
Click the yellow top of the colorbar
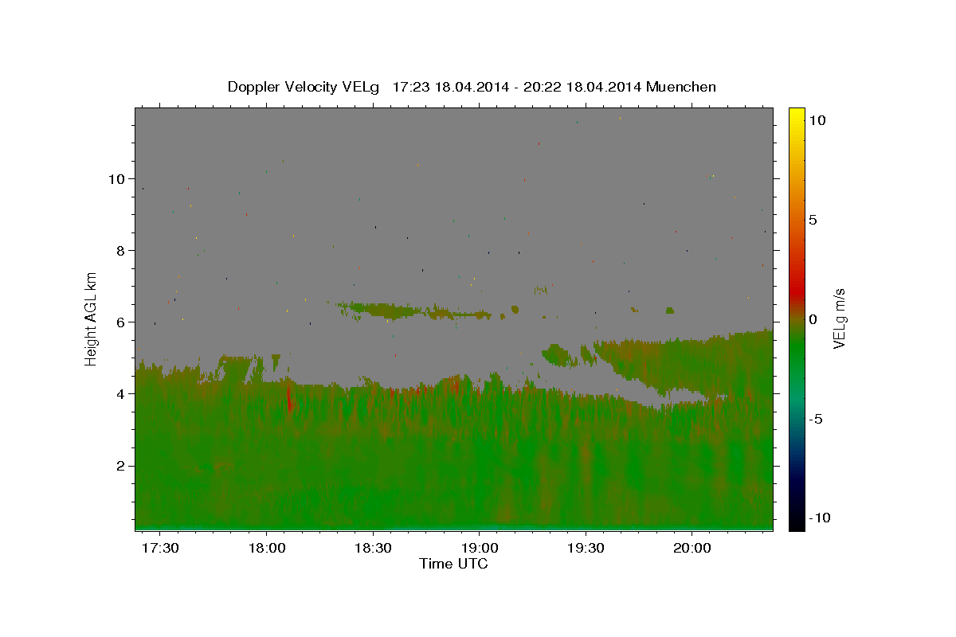[796, 115]
